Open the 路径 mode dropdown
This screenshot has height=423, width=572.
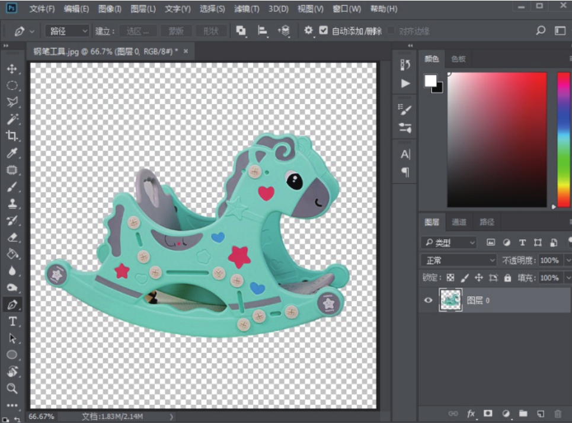point(68,31)
